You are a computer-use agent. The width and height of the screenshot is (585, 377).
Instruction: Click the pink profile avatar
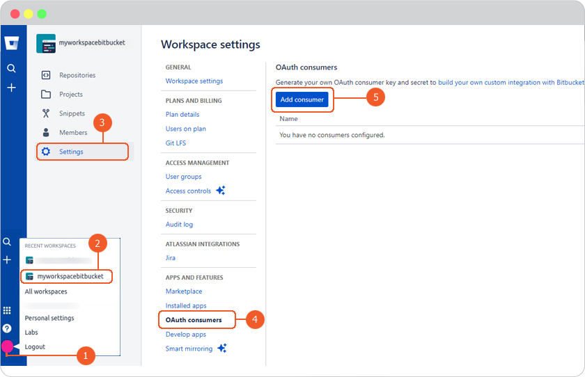(x=7, y=346)
